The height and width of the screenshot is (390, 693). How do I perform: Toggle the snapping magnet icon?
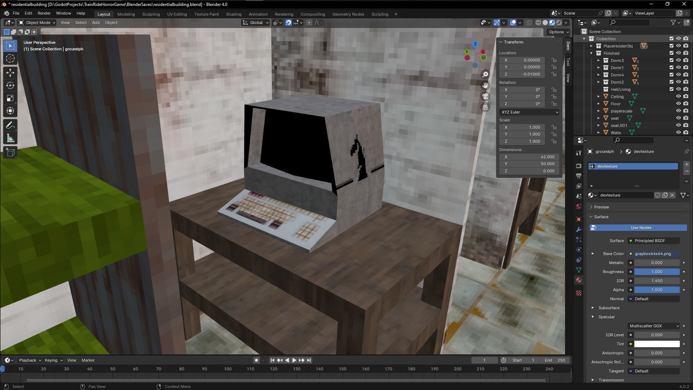click(288, 23)
